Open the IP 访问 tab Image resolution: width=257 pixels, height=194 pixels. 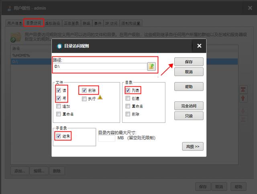[x=112, y=23]
